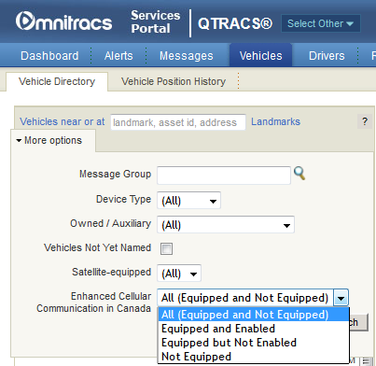The image size is (376, 366).
Task: Tick the Vehicles Not Yet Named checkbox
Action: pyautogui.click(x=166, y=248)
